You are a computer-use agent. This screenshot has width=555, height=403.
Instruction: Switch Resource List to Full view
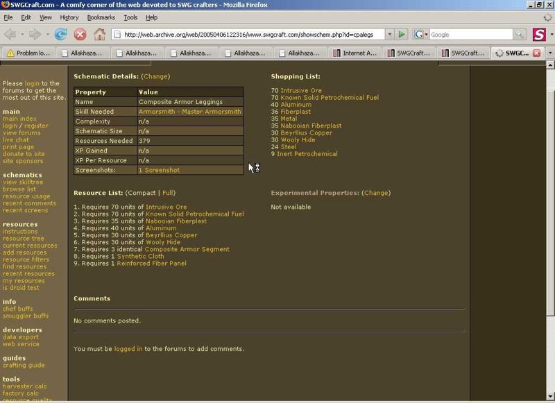(168, 193)
